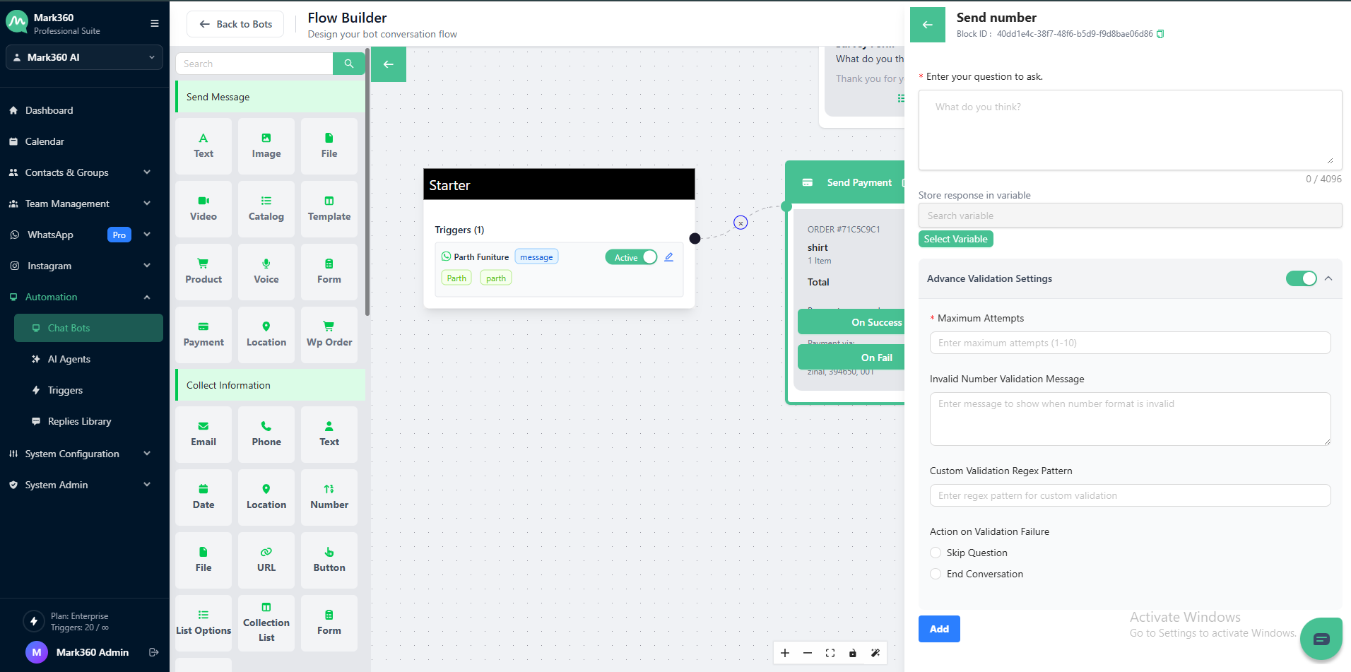The width and height of the screenshot is (1351, 672).
Task: Pick the Number collect block
Action: tap(329, 497)
